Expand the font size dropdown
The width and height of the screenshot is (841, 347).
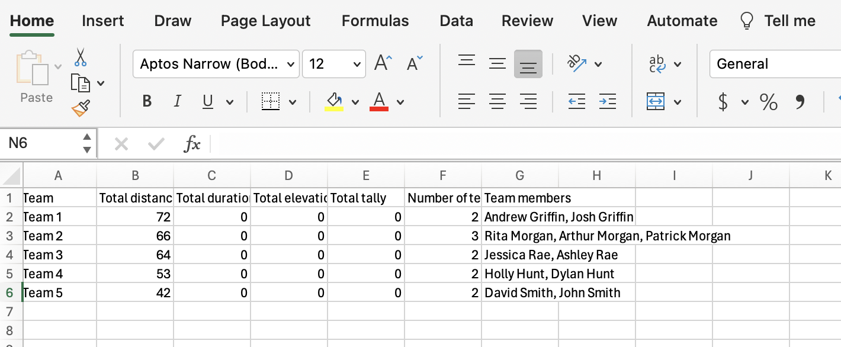click(357, 64)
